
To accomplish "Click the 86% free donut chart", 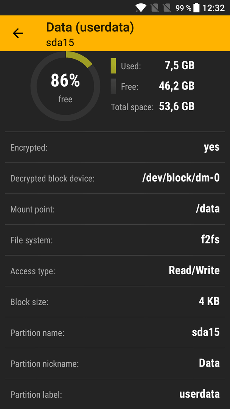I will coord(65,86).
